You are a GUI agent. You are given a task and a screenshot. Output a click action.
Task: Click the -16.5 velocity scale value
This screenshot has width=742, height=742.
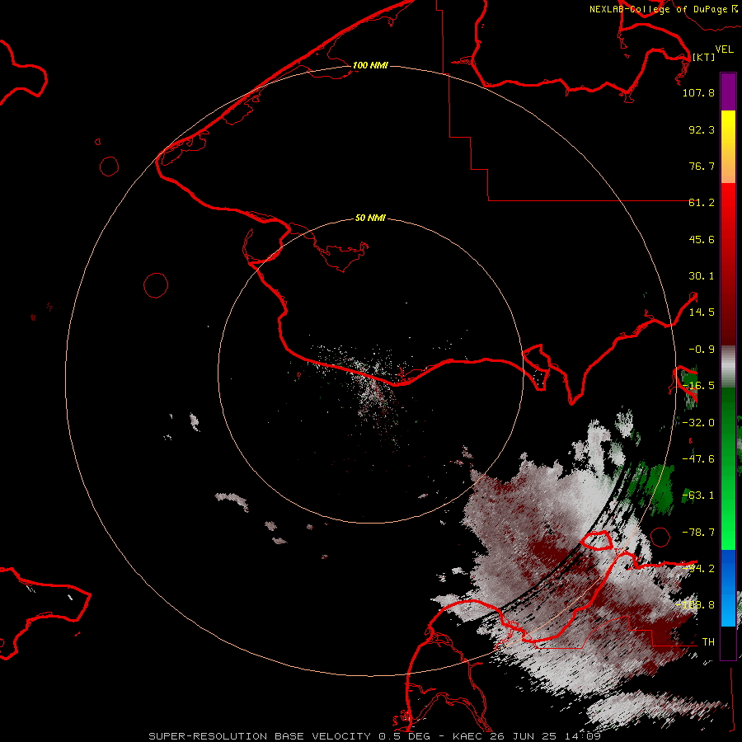click(698, 385)
